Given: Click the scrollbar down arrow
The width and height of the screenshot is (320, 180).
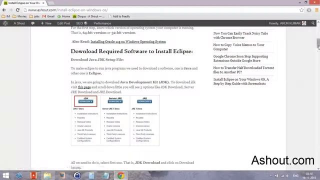Looking at the screenshot, I should (x=318, y=168).
